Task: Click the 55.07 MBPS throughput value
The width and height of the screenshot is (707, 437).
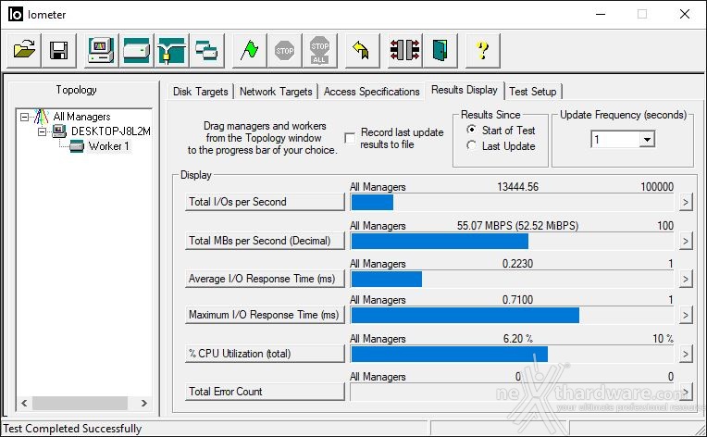Action: [517, 226]
